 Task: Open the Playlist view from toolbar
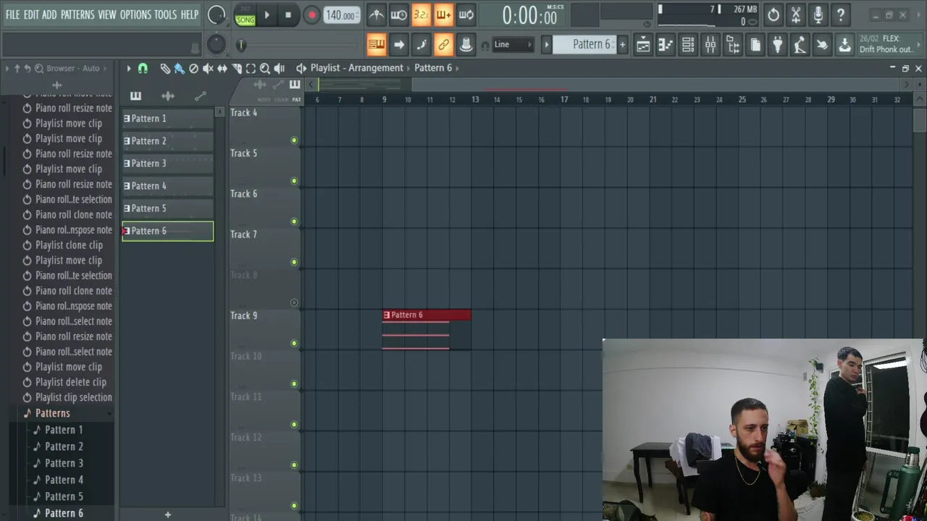(643, 45)
